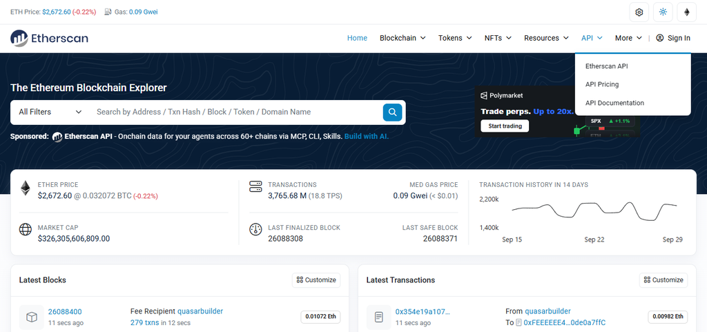Customize the Latest Transactions panel
The width and height of the screenshot is (707, 332).
[664, 280]
